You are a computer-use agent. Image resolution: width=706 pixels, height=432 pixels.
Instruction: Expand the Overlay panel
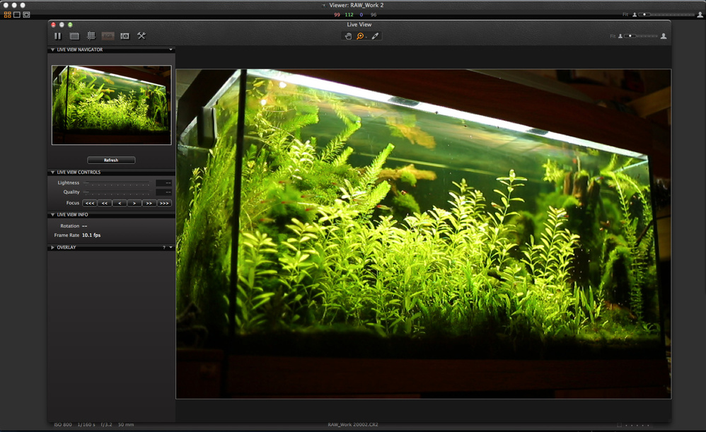pyautogui.click(x=52, y=247)
